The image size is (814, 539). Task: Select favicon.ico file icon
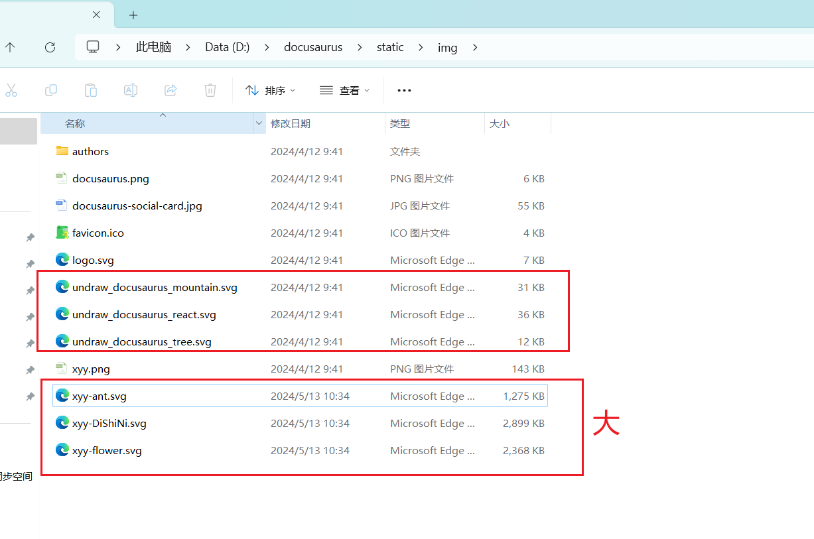point(62,232)
